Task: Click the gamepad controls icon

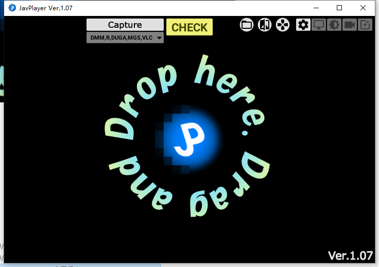Action: coord(283,25)
